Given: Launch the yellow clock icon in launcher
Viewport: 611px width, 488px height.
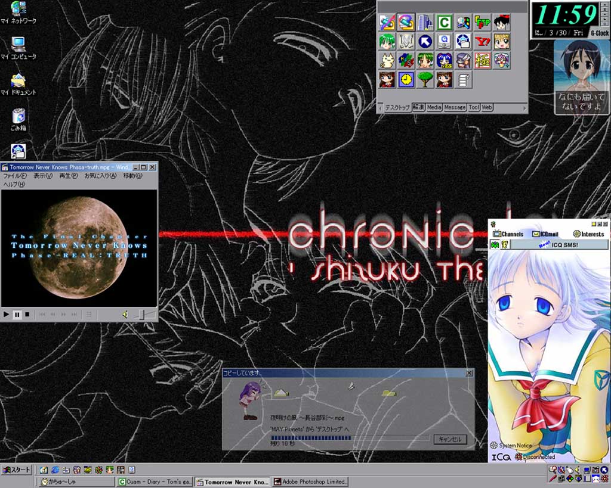Looking at the screenshot, I should click(406, 79).
